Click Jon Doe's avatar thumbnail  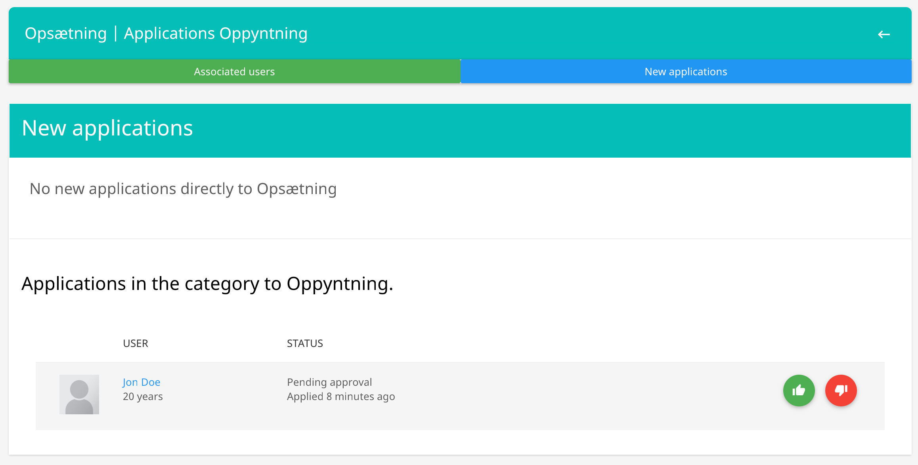79,394
